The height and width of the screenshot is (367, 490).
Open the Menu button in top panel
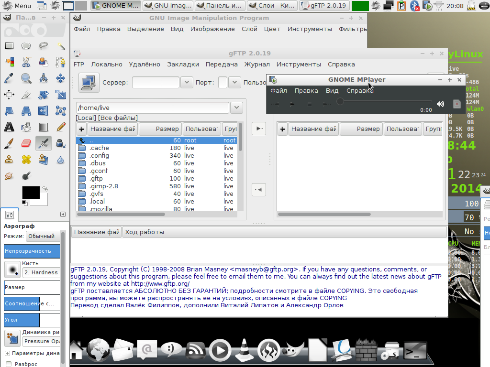click(17, 6)
